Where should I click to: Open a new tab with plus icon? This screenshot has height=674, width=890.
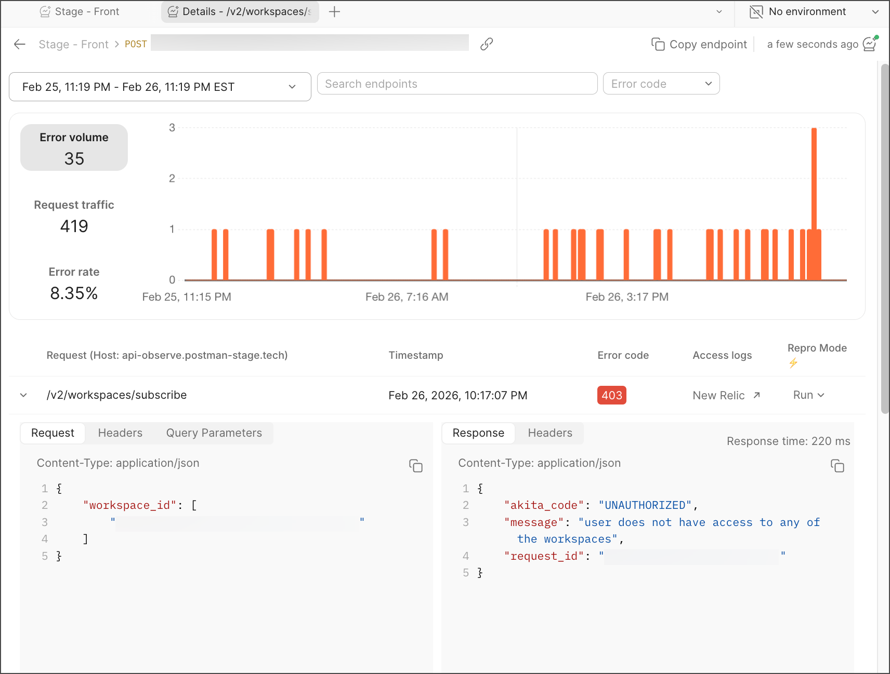[x=335, y=12]
